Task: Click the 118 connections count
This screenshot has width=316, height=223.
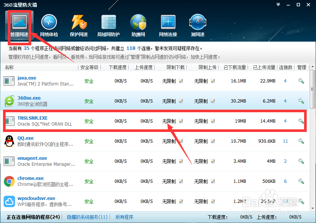Action: pos(131,48)
